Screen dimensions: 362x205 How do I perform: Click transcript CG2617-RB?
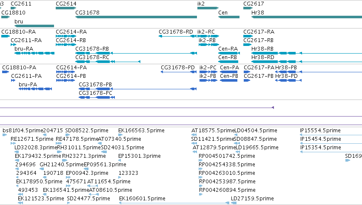click(x=247, y=45)
